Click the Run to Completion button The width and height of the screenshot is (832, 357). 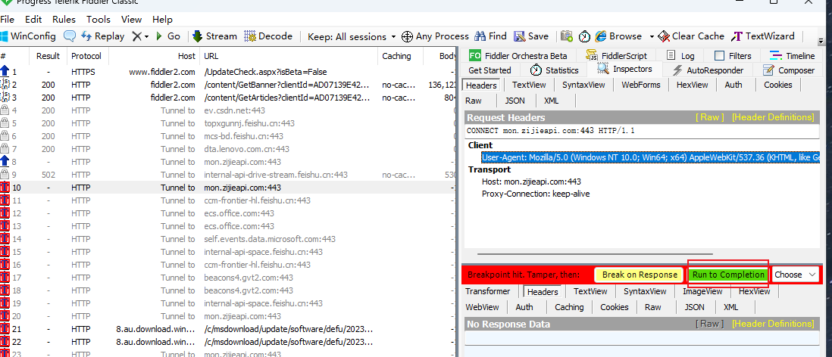coord(728,275)
